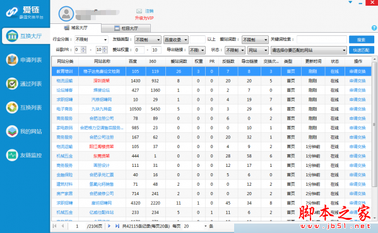Click the 注销 logout link
This screenshot has width=378, height=233.
tap(149, 11)
